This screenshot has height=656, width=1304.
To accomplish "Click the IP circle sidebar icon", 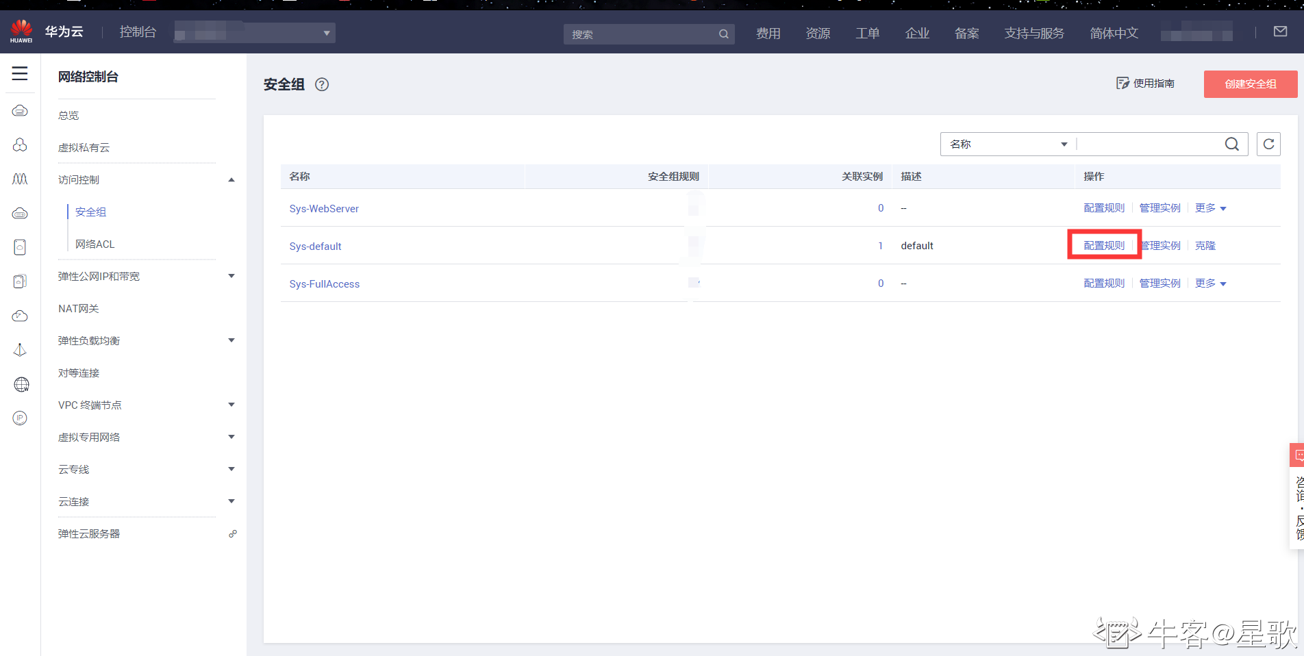I will click(x=20, y=418).
